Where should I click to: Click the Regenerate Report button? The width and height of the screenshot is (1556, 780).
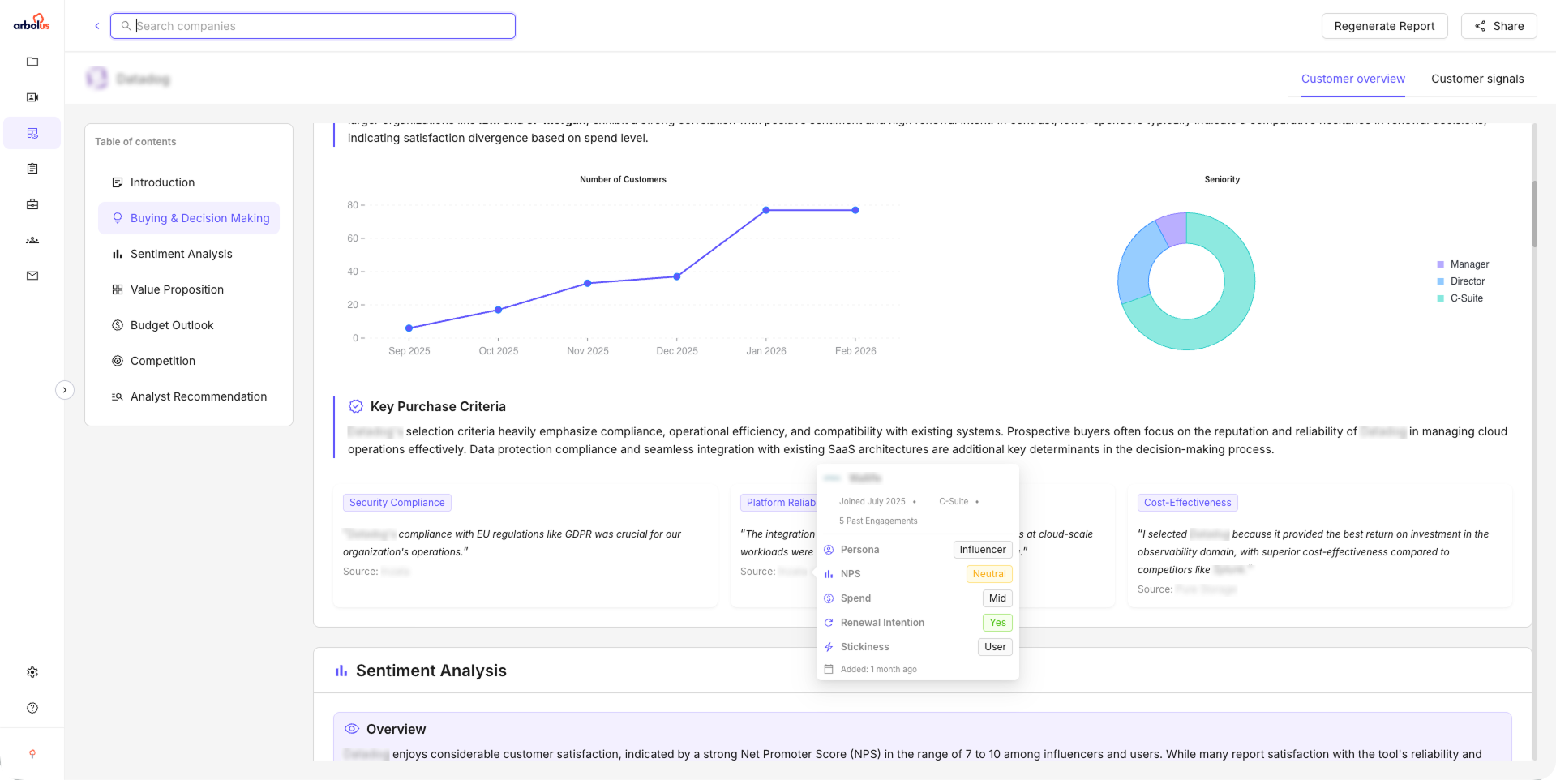[1384, 26]
